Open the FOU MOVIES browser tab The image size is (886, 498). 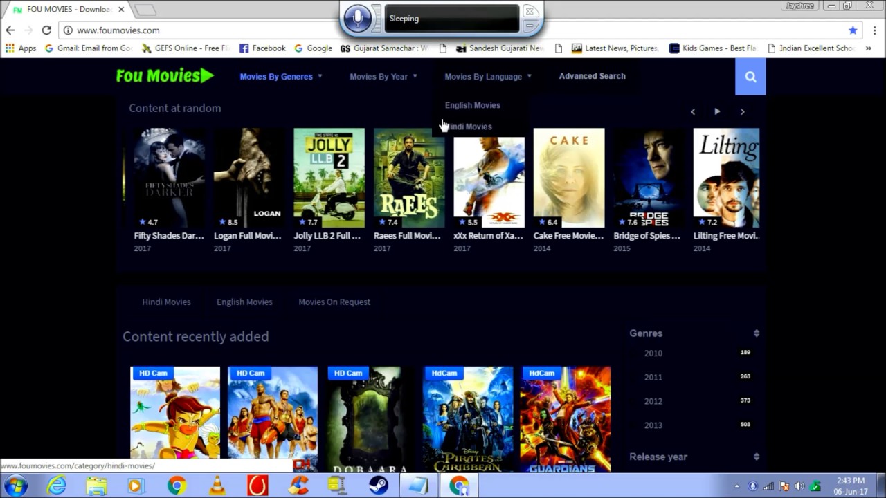(x=68, y=10)
